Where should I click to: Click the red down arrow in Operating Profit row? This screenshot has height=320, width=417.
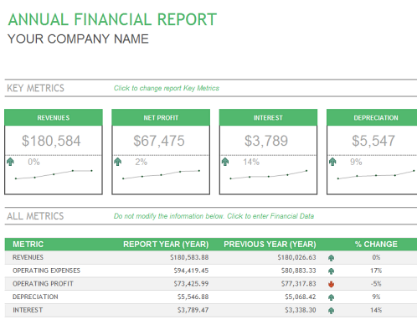click(332, 284)
